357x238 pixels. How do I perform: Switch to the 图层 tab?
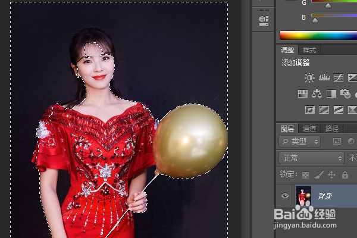coord(287,129)
